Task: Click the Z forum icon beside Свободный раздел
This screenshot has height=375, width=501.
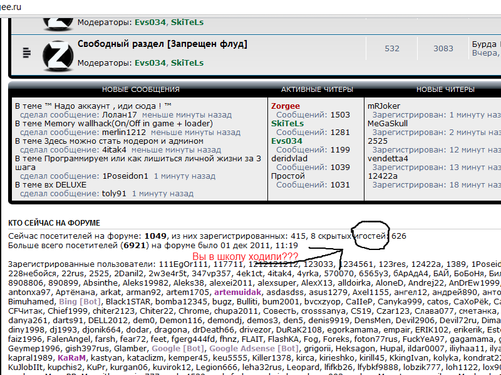Action: click(x=58, y=56)
